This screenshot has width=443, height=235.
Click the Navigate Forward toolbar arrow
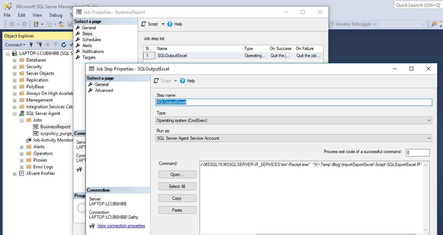[x=24, y=24]
